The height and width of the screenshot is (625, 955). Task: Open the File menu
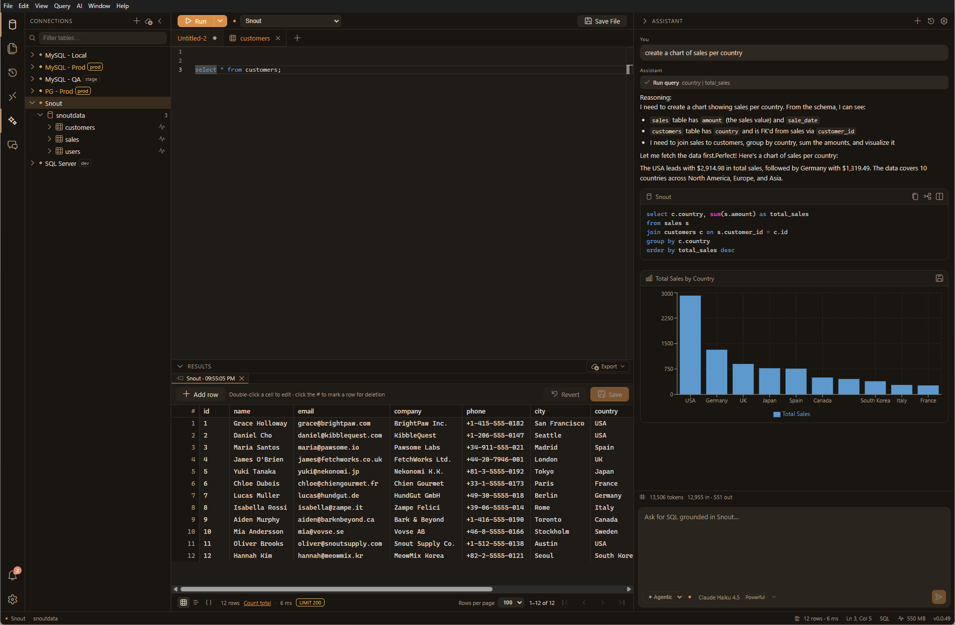click(8, 6)
